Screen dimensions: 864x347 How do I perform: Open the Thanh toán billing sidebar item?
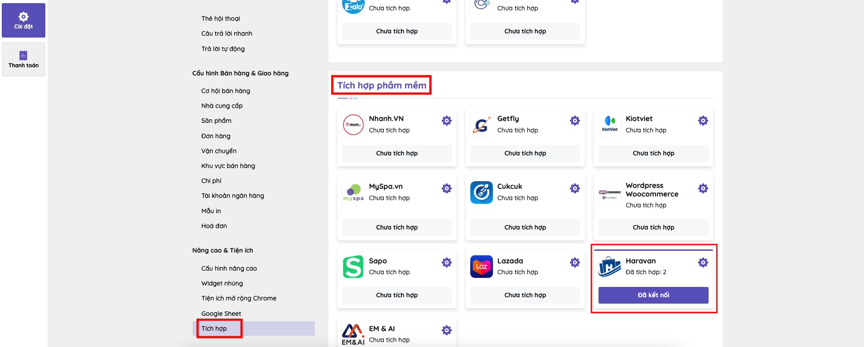(x=24, y=59)
